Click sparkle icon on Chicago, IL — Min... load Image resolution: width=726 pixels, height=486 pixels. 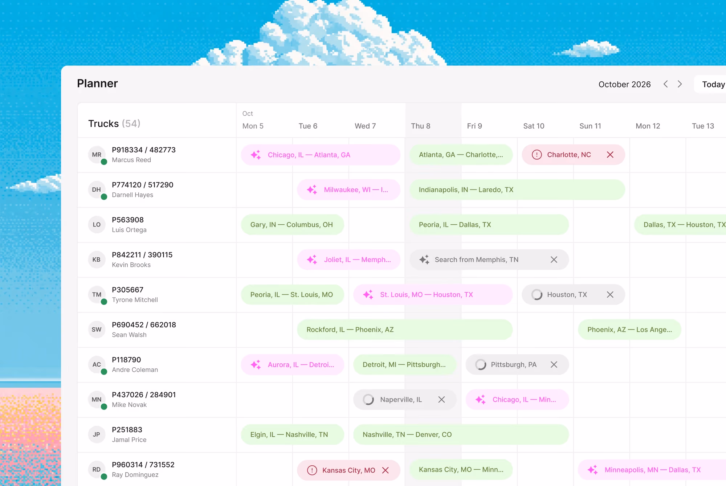coord(481,400)
